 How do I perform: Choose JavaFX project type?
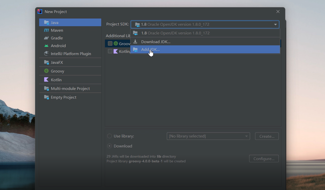(x=70, y=62)
